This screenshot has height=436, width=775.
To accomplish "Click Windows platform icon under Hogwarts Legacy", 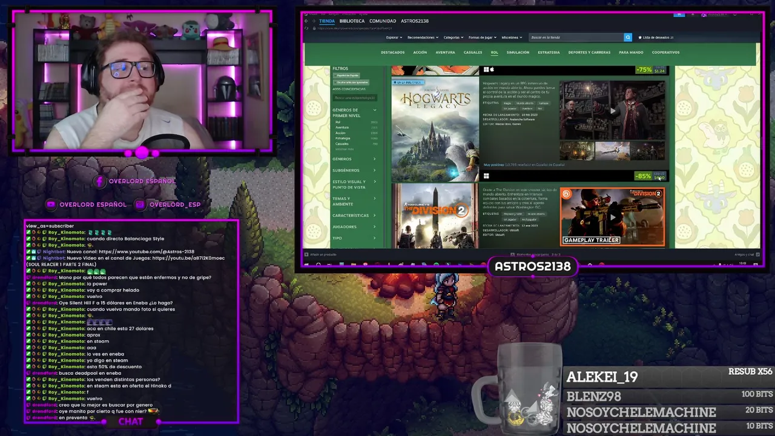I will click(486, 176).
